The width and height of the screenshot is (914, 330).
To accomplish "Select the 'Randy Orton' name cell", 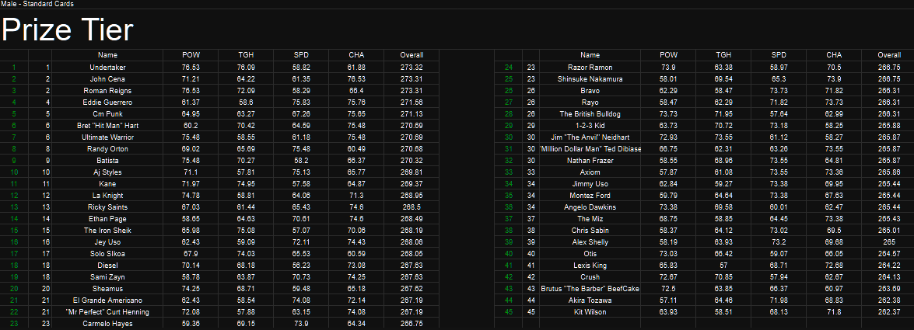I will [108, 149].
